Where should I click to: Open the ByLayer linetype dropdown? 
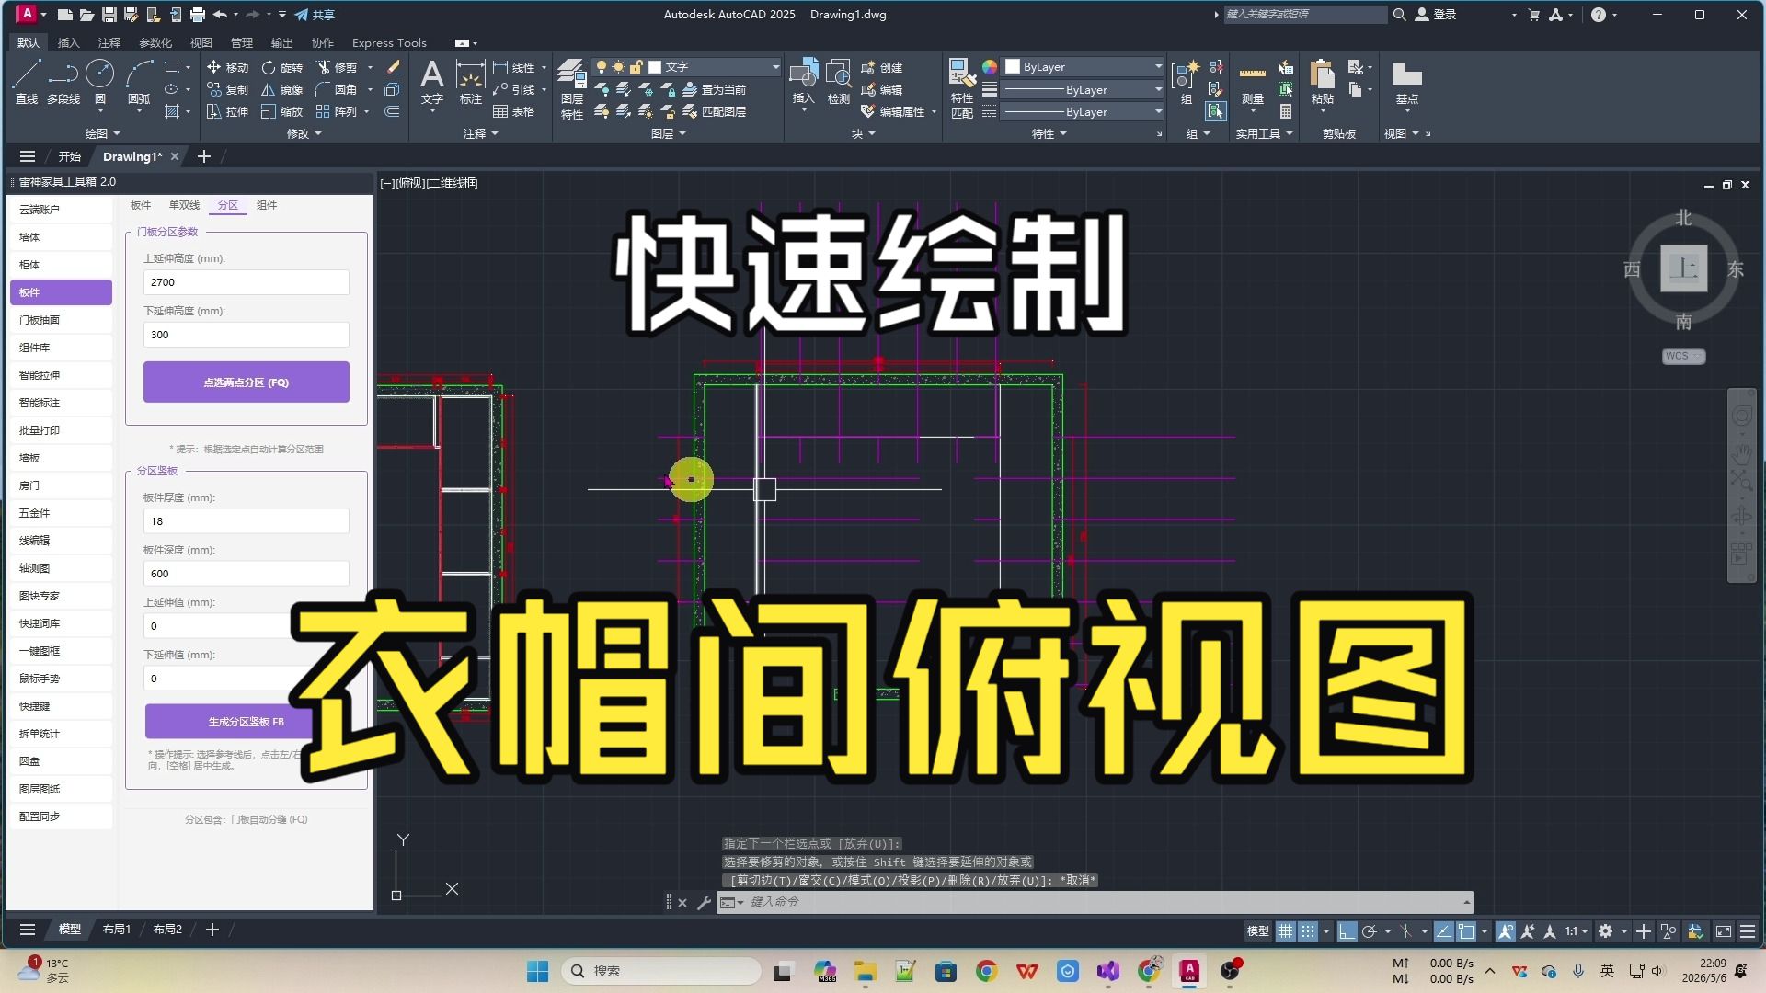tap(1084, 111)
